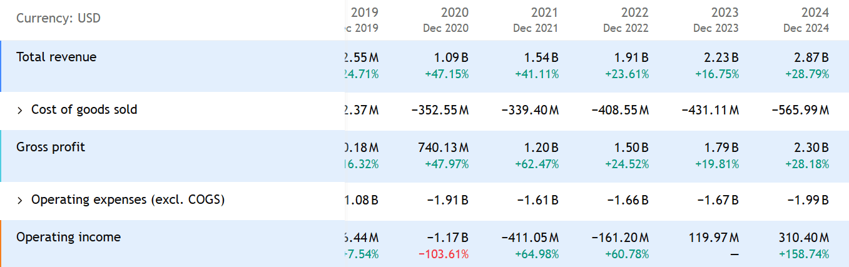Choose the Dec 2022 column header

pyautogui.click(x=626, y=28)
